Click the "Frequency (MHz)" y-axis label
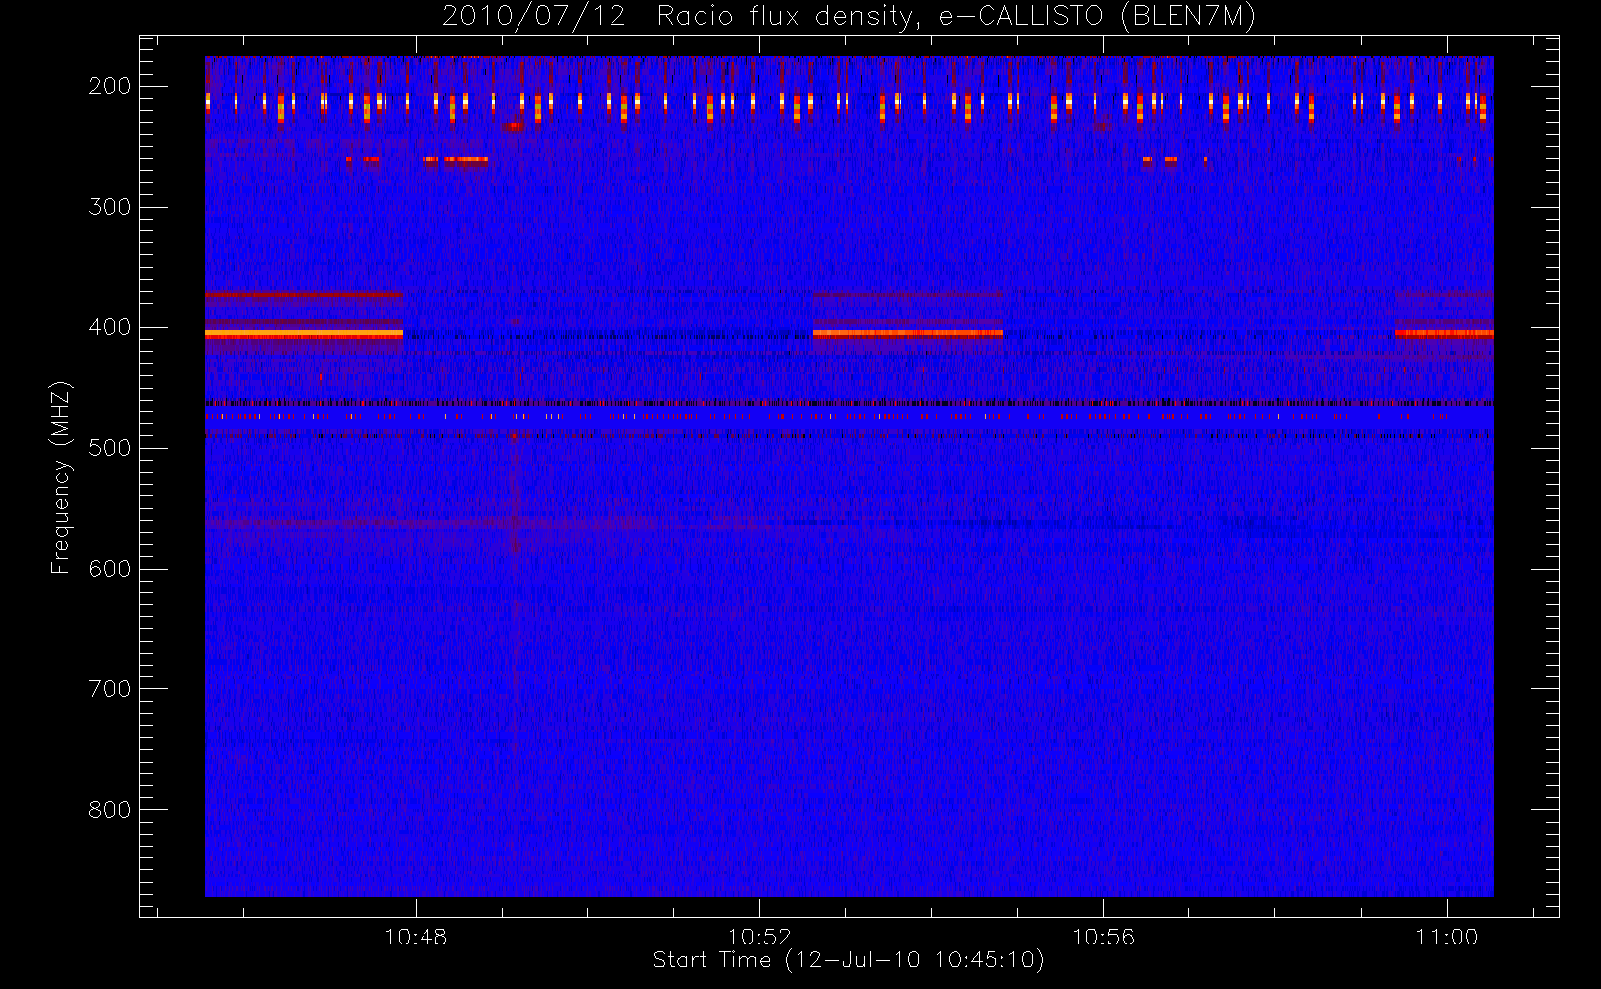 pos(61,477)
